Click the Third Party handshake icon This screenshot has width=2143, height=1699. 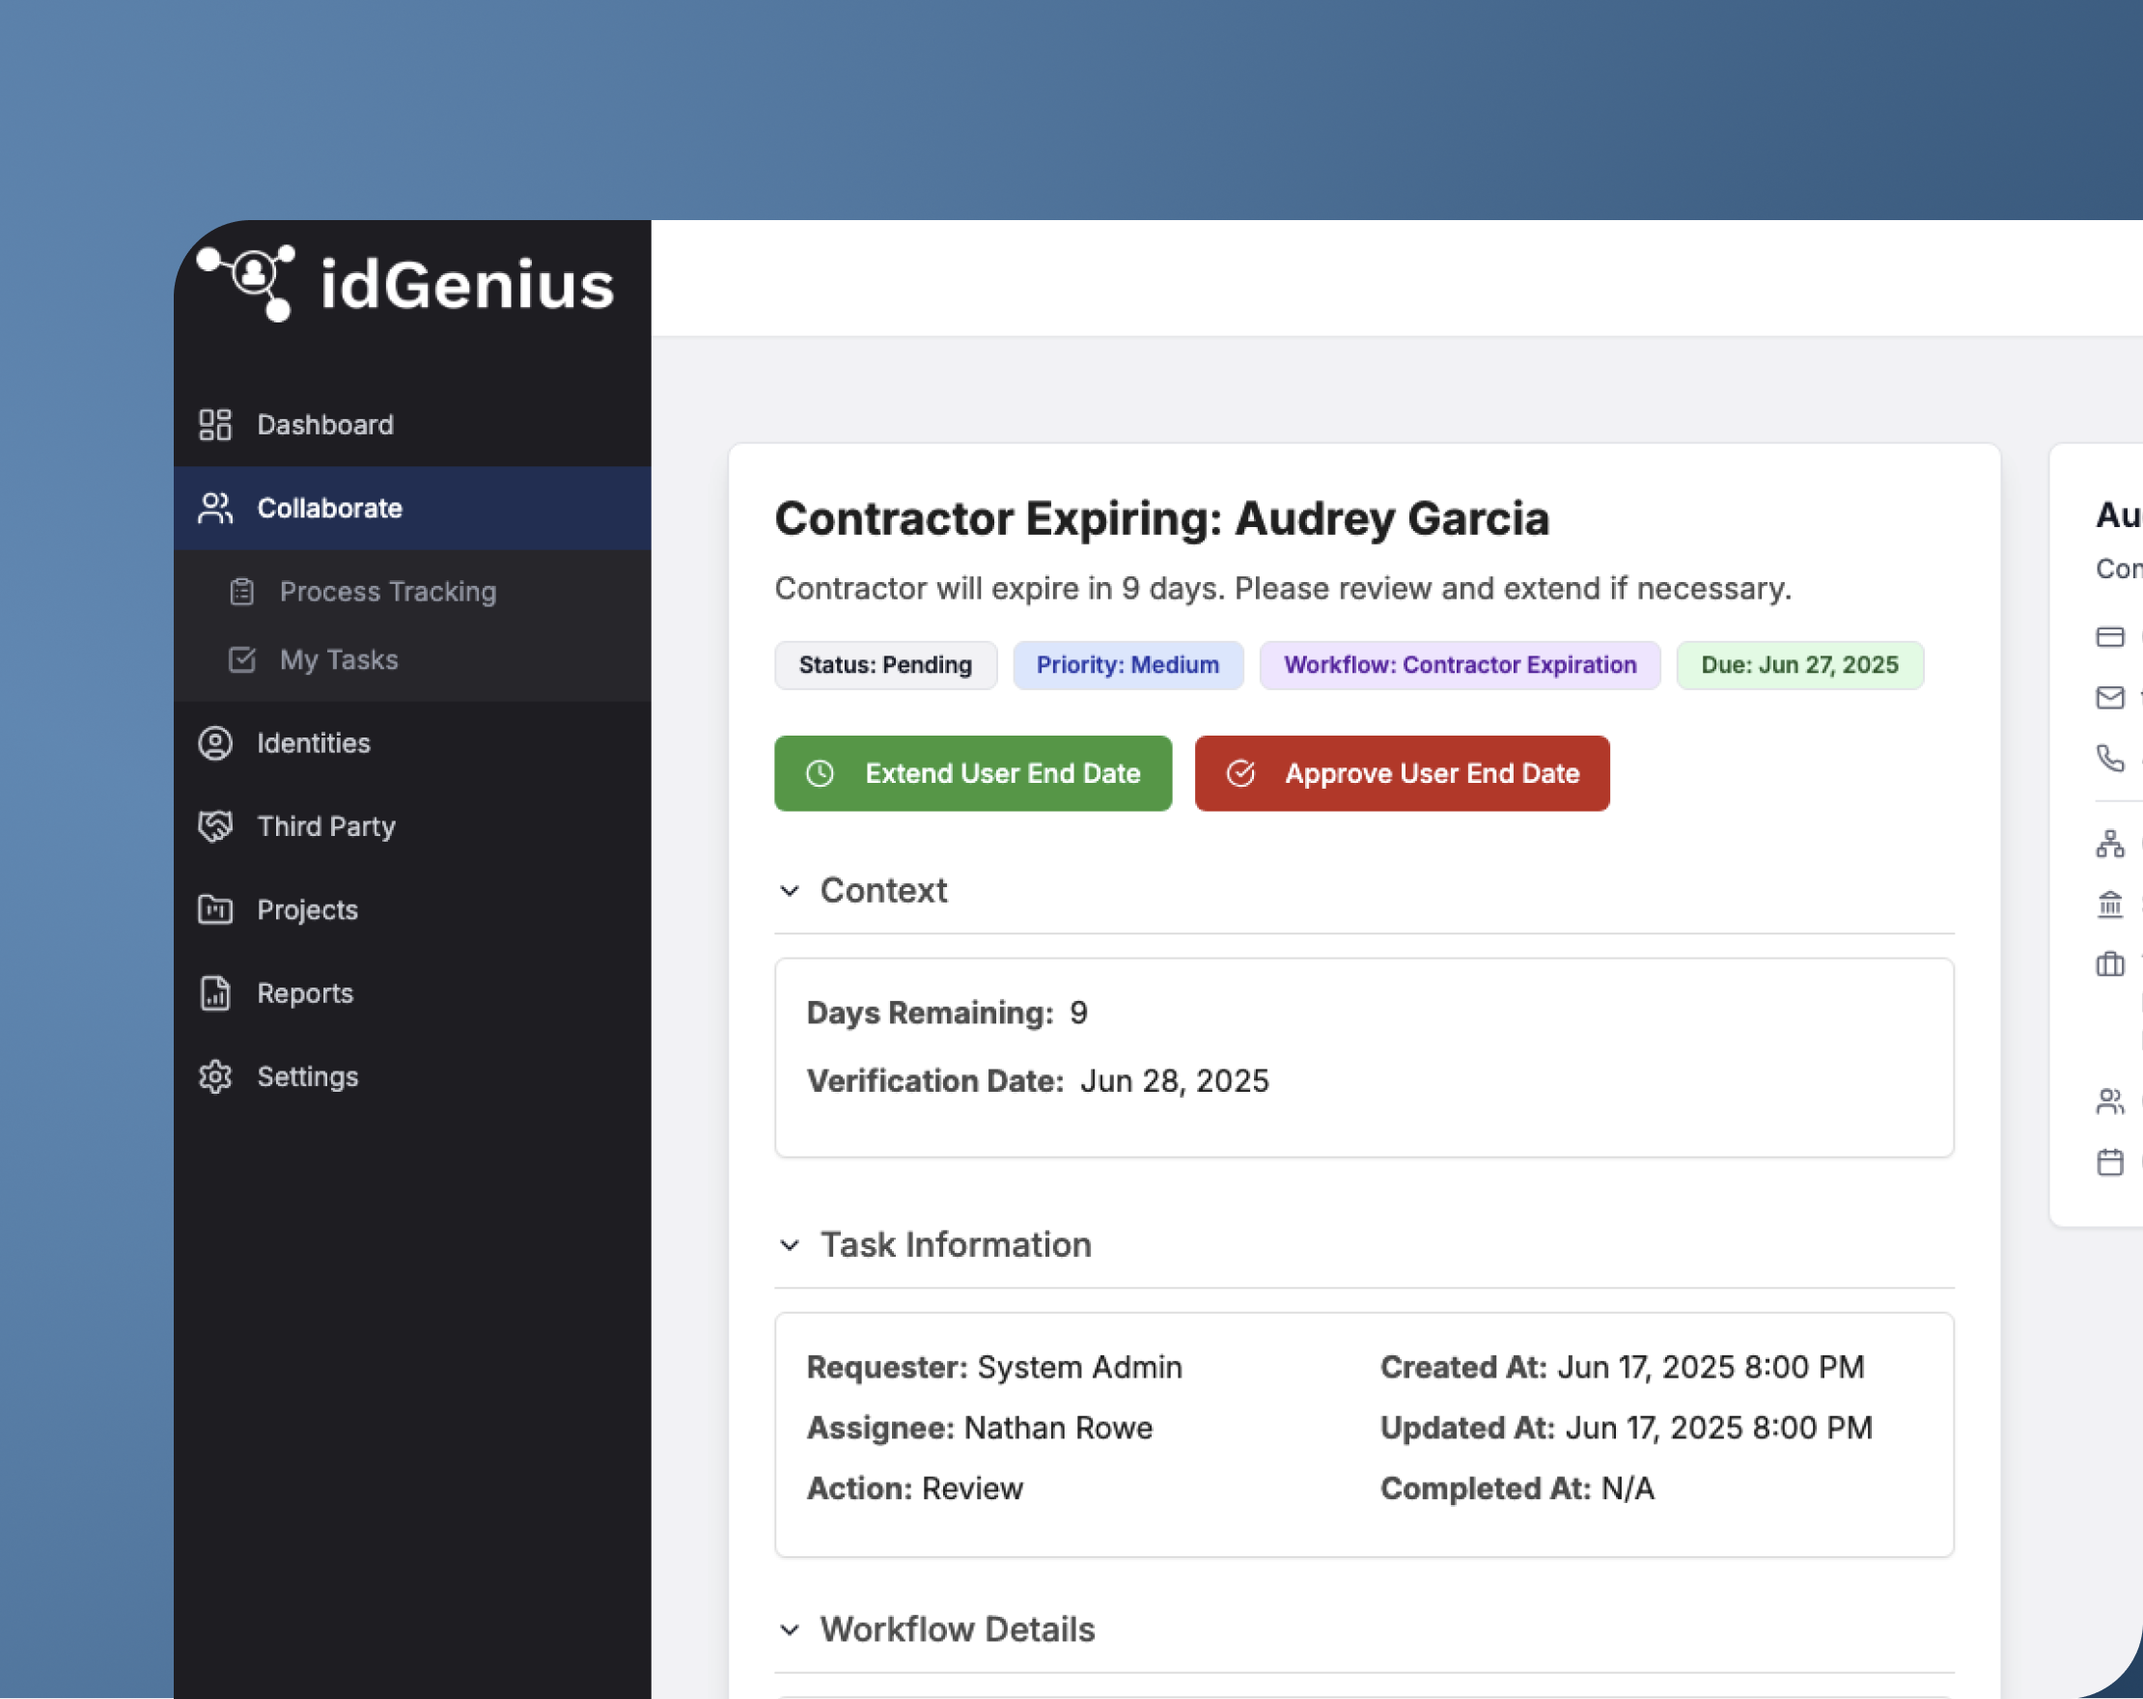[214, 826]
